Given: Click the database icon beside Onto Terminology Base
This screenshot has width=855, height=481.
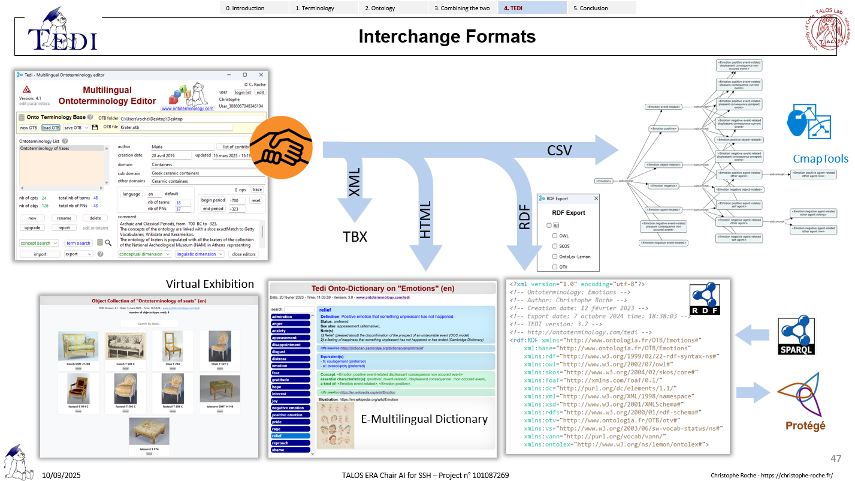Looking at the screenshot, I should point(21,116).
